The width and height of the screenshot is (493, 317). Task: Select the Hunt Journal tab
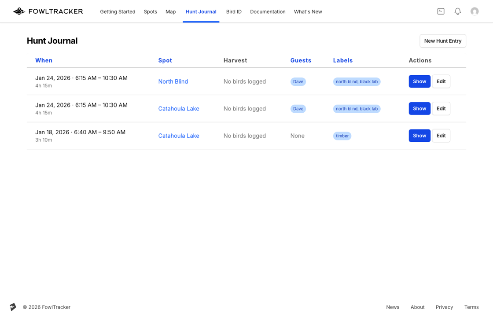(201, 11)
